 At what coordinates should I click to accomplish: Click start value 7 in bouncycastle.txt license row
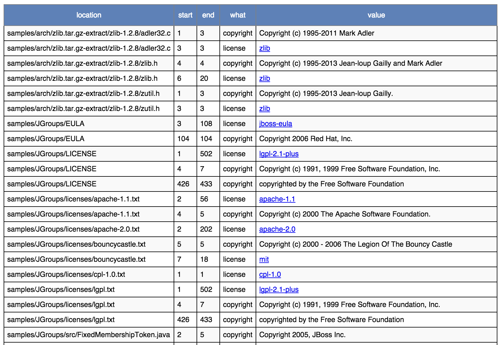pyautogui.click(x=179, y=259)
